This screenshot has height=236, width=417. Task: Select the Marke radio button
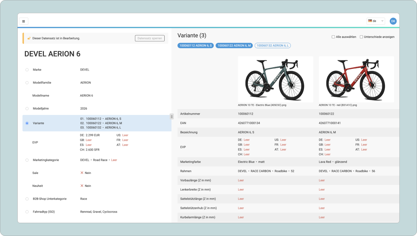27,70
